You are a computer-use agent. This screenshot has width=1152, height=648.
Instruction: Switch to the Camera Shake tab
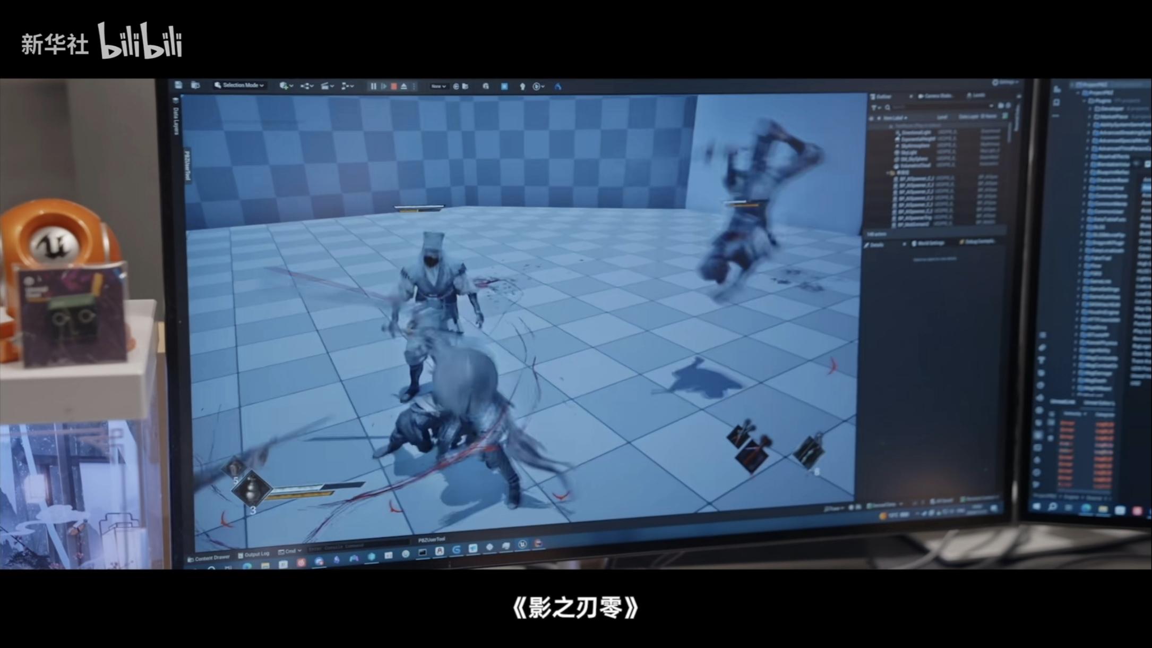pos(935,96)
